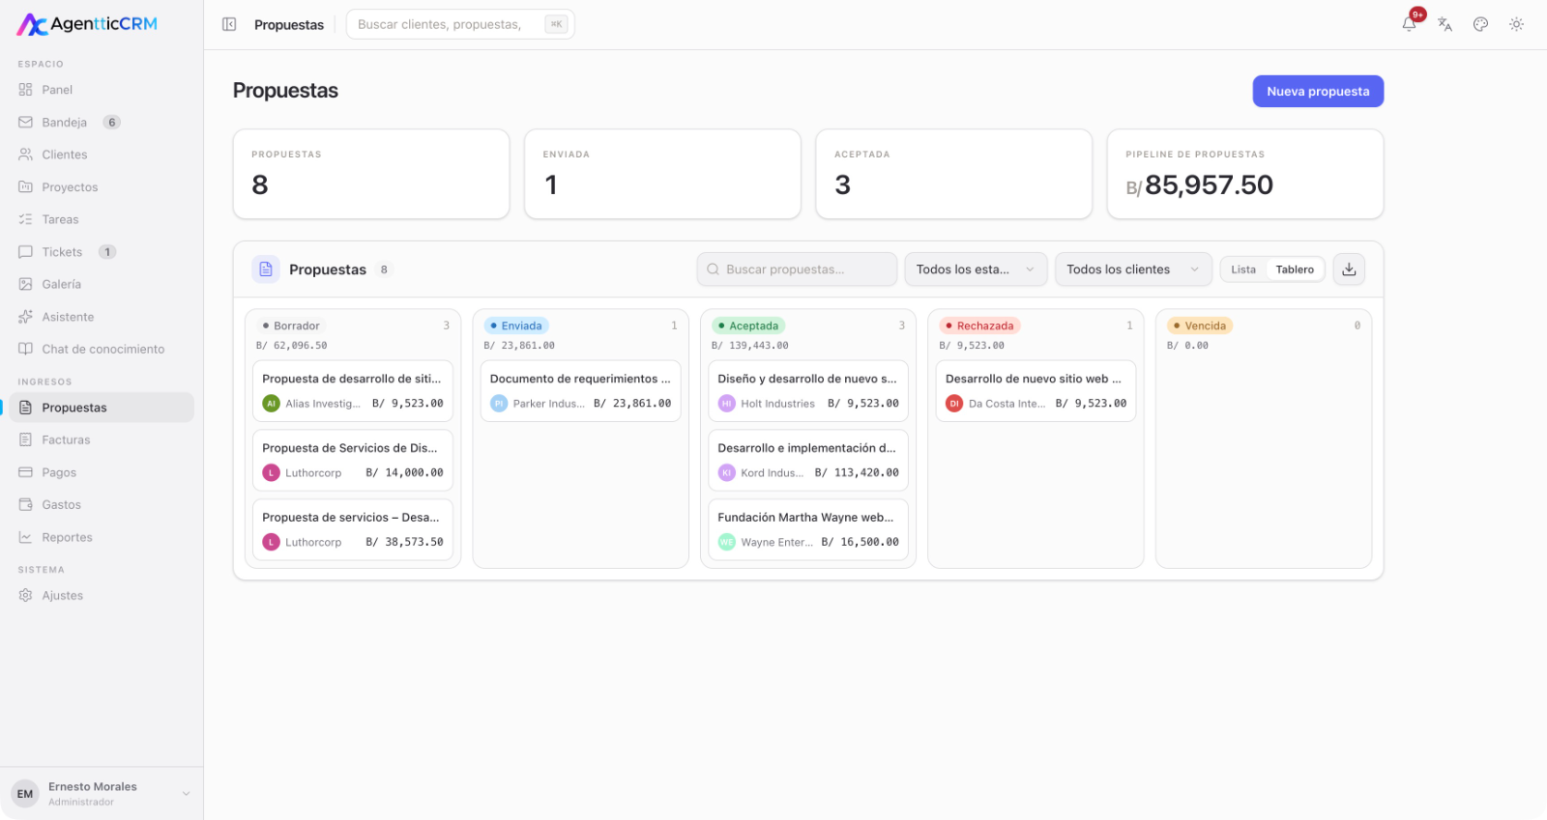Click the Gastos wallet icon
The height and width of the screenshot is (820, 1547).
25,504
